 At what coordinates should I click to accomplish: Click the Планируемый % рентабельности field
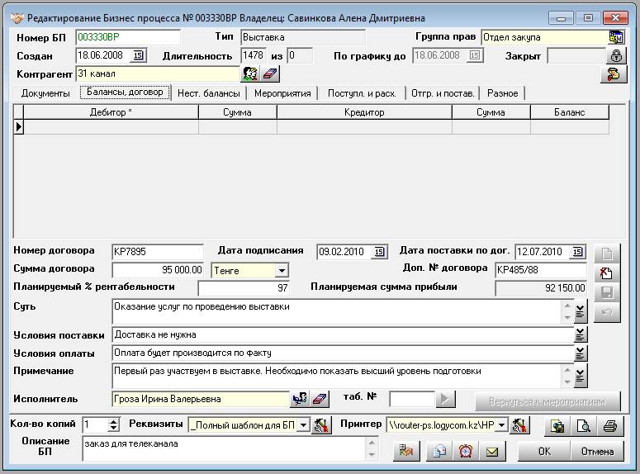tap(244, 288)
